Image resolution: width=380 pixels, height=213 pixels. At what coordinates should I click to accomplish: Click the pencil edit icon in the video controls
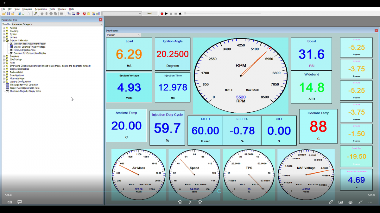(x=331, y=202)
